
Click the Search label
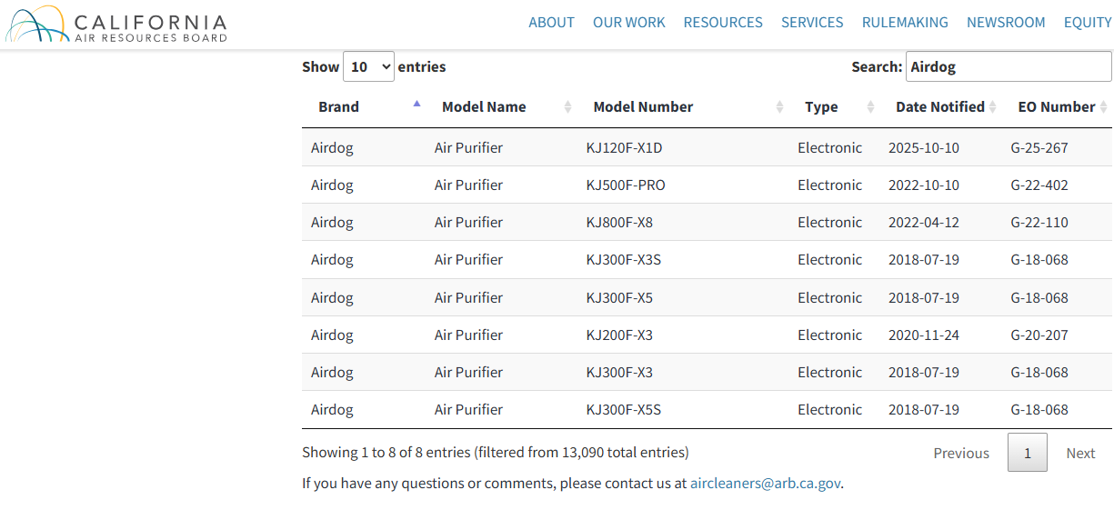pyautogui.click(x=877, y=66)
